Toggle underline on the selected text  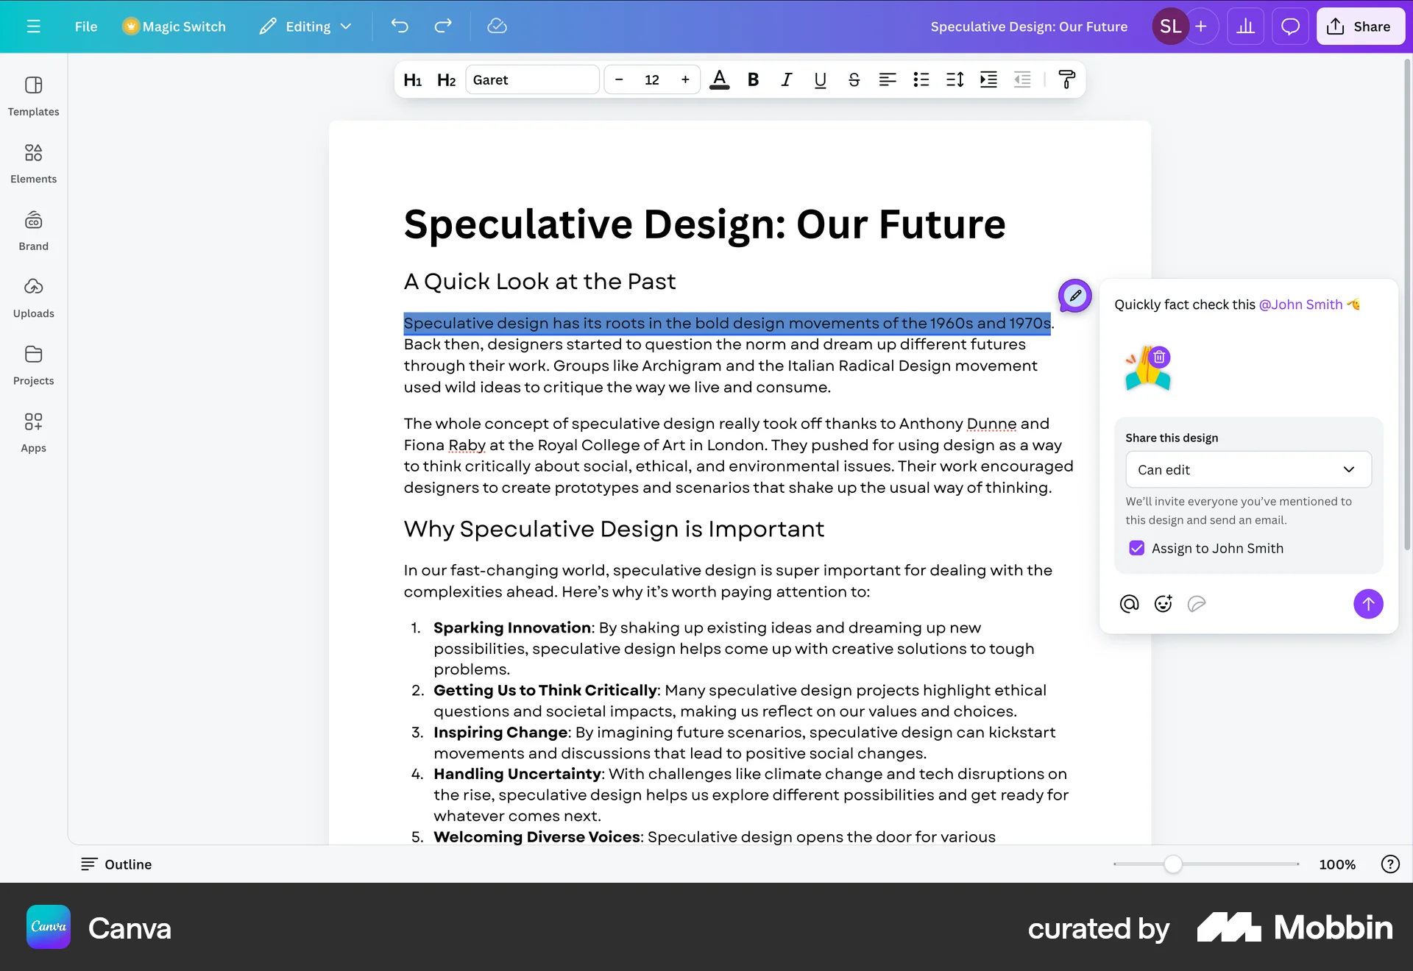pos(819,79)
